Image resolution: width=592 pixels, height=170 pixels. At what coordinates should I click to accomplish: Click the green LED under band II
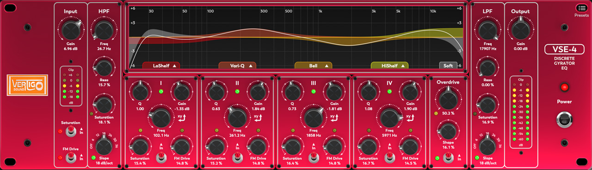[x=237, y=92]
